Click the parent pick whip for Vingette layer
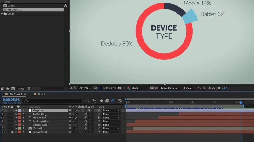The image size is (254, 142). 99,110
